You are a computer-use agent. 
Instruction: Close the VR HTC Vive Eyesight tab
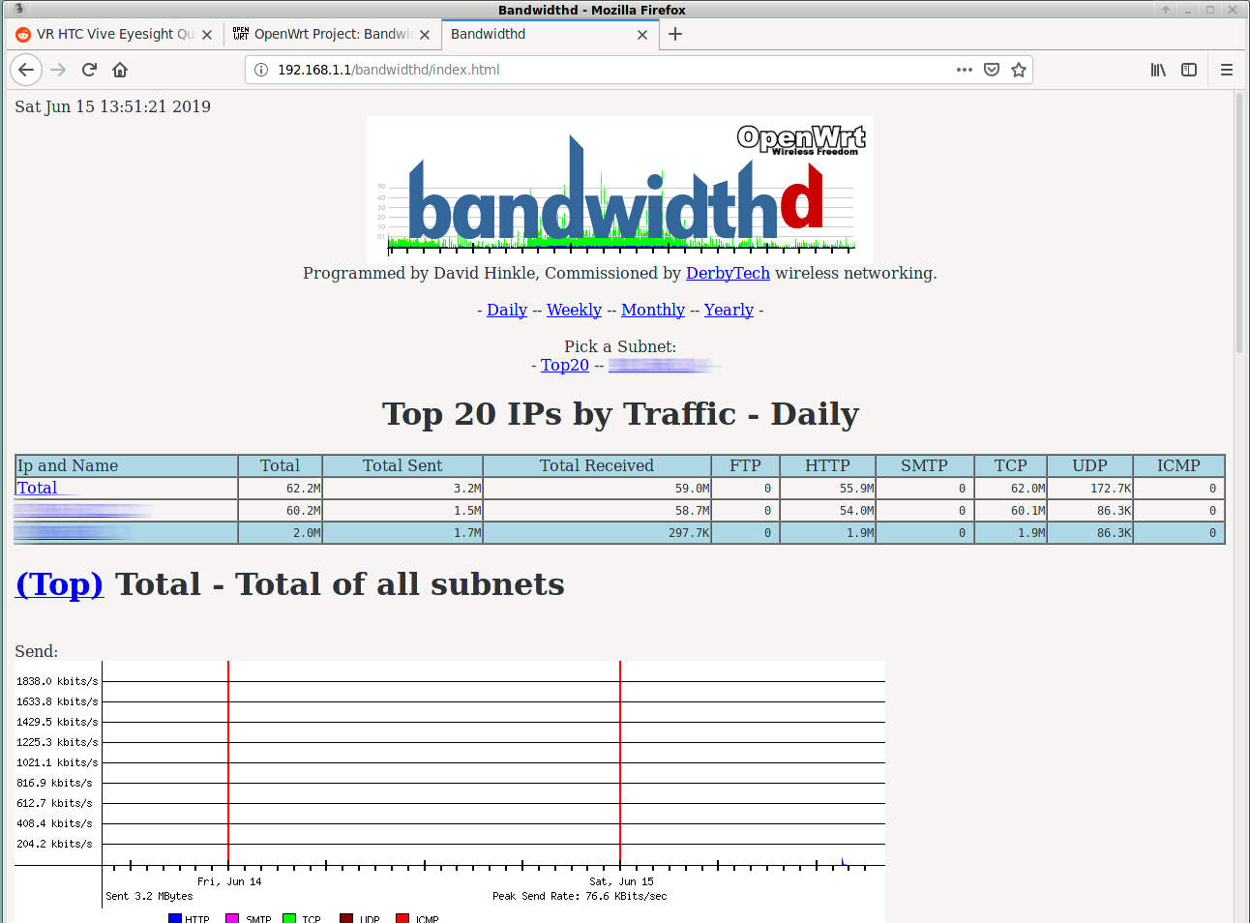point(206,35)
